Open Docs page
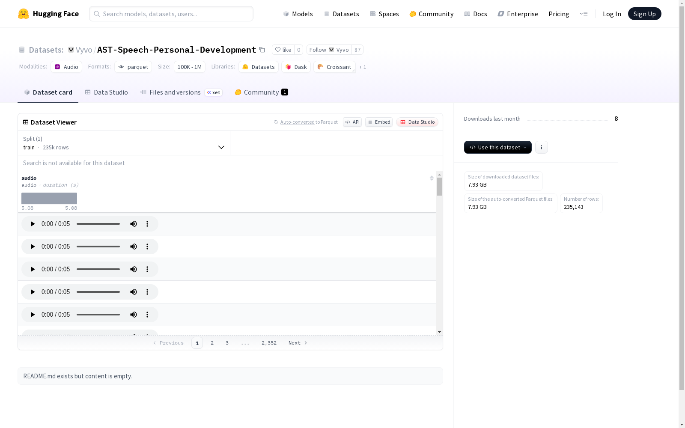Image resolution: width=685 pixels, height=428 pixels. 476,14
